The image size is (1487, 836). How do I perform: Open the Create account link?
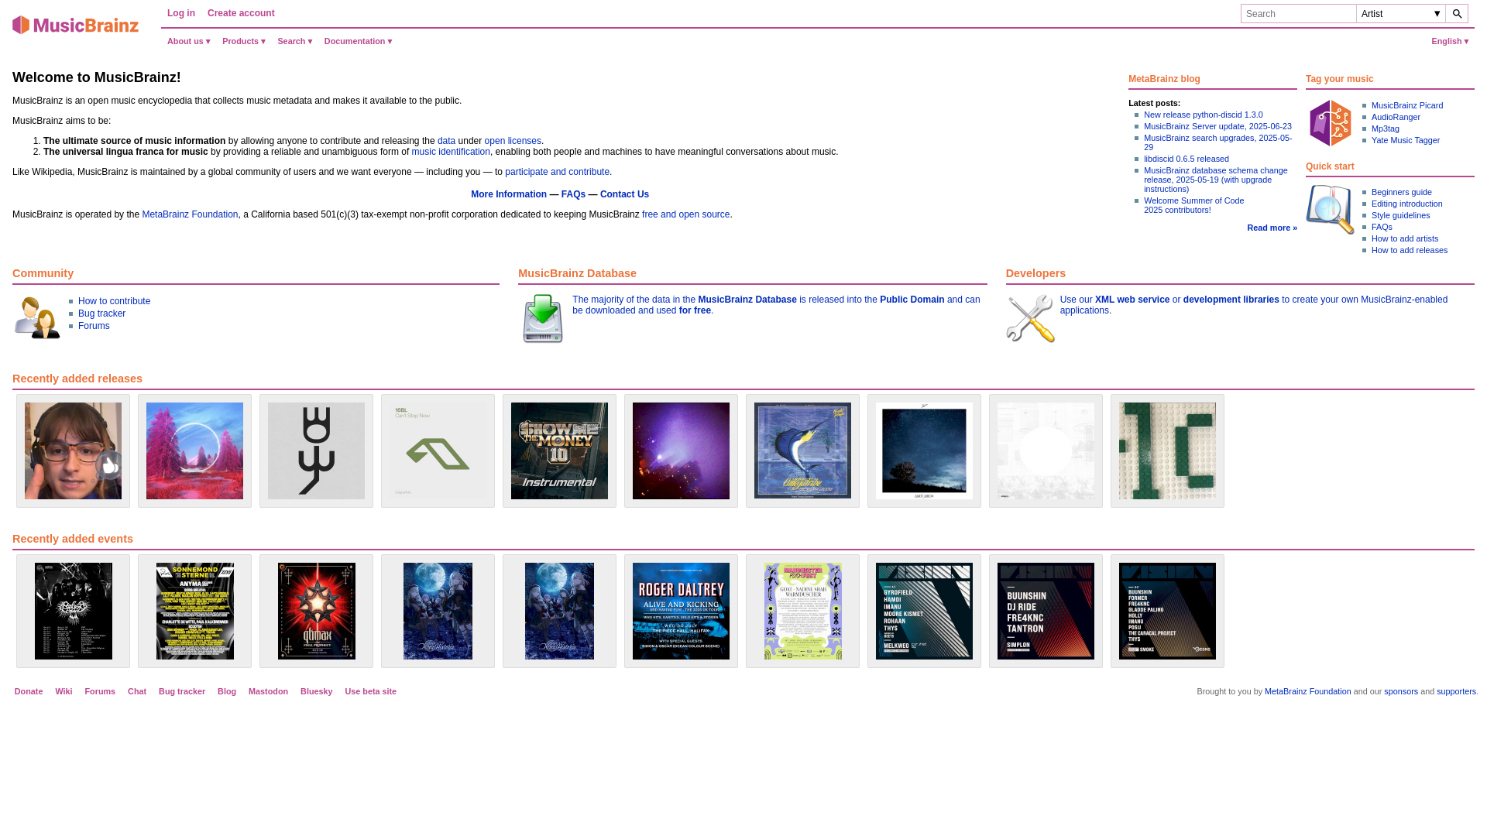(x=241, y=13)
